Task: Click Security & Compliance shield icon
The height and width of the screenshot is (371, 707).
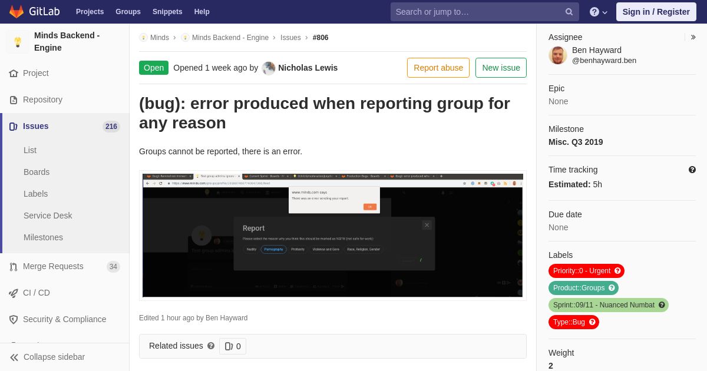Action: [x=14, y=320]
